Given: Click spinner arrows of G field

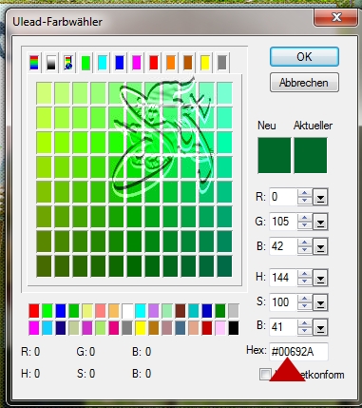Looking at the screenshot, I should coord(305,222).
